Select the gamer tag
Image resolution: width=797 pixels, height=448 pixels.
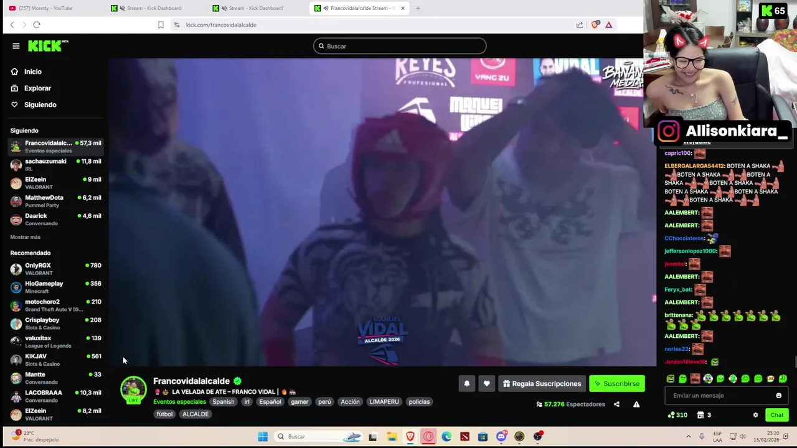tap(299, 402)
